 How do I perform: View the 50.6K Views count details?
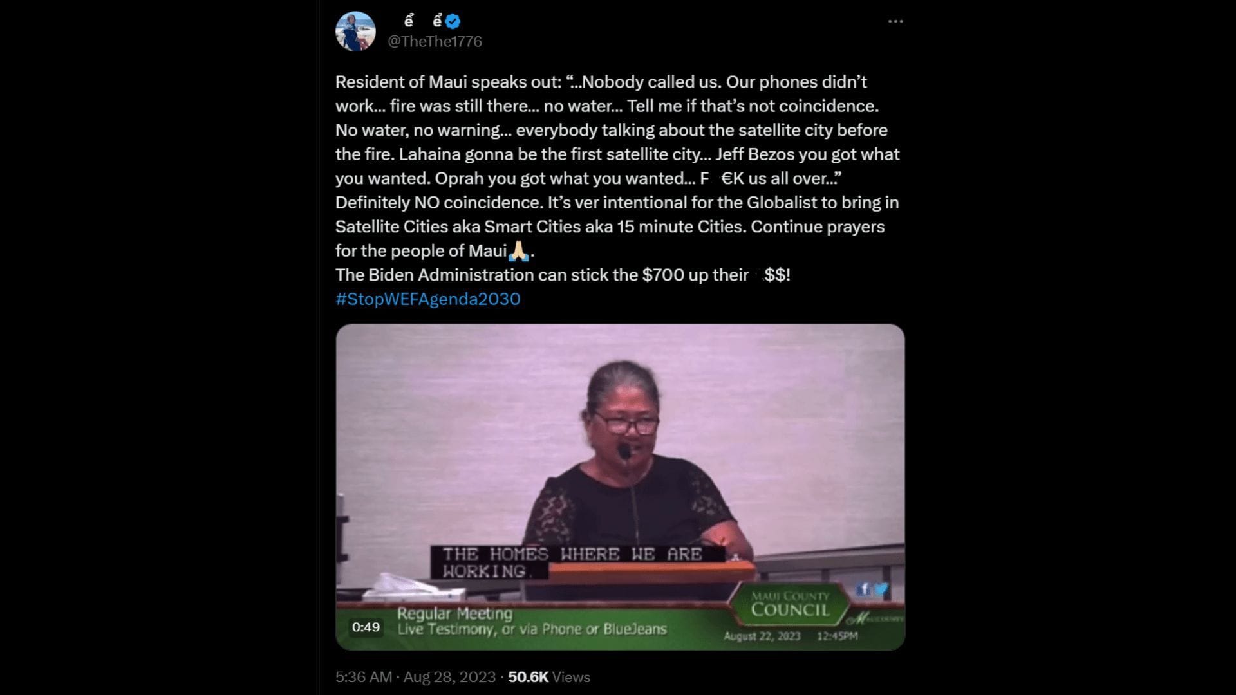coord(549,677)
